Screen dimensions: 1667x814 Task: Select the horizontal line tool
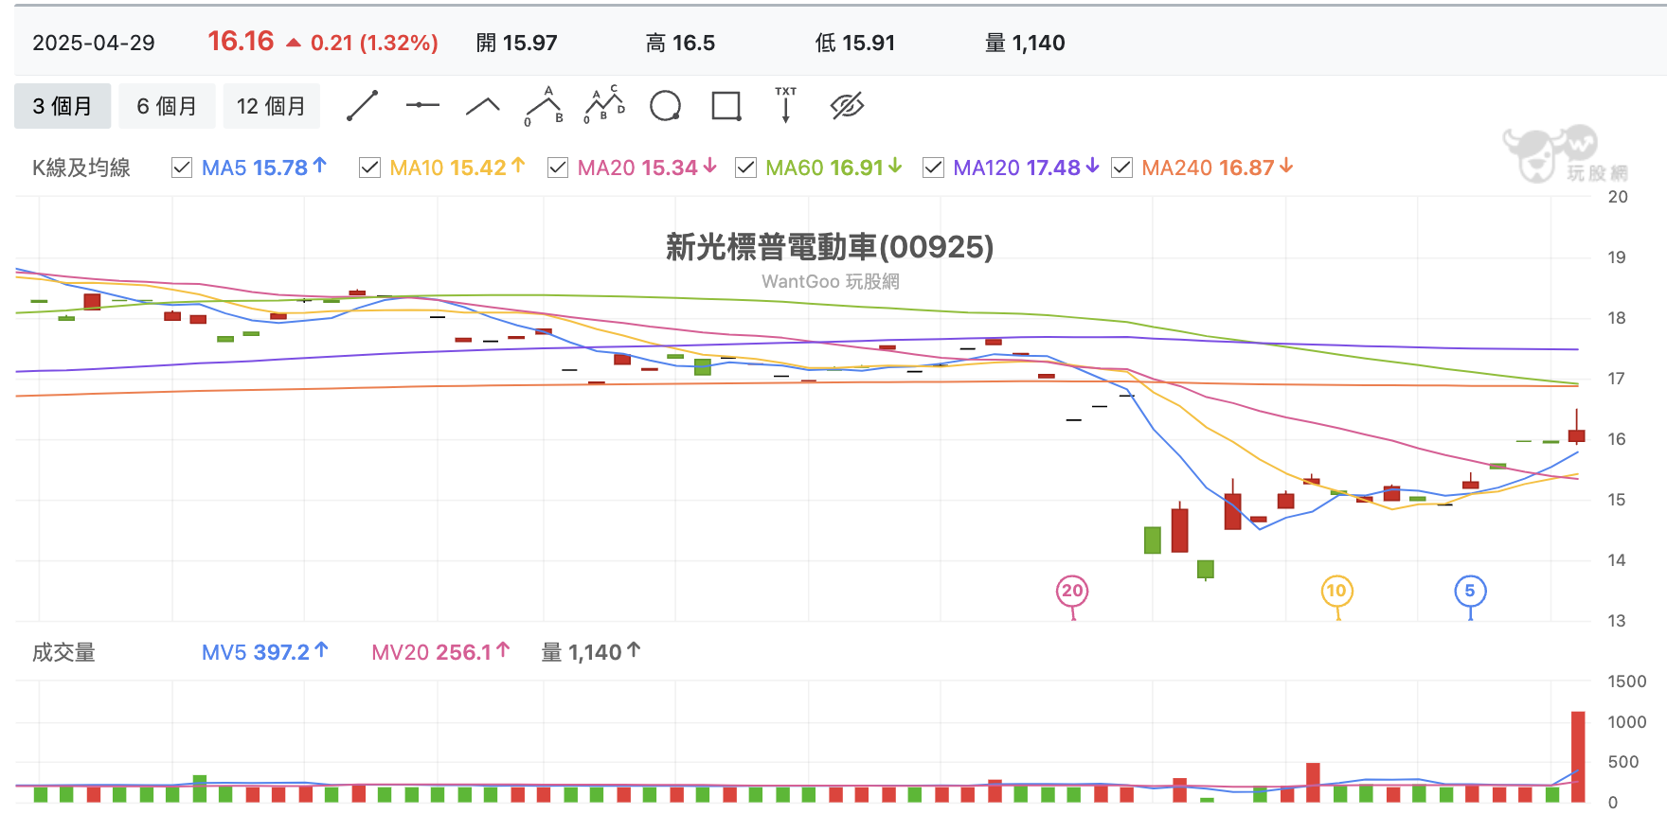(x=422, y=105)
